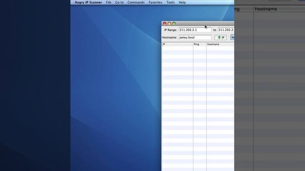305x171 pixels.
Task: Close the scanner window with red button
Action: click(164, 23)
